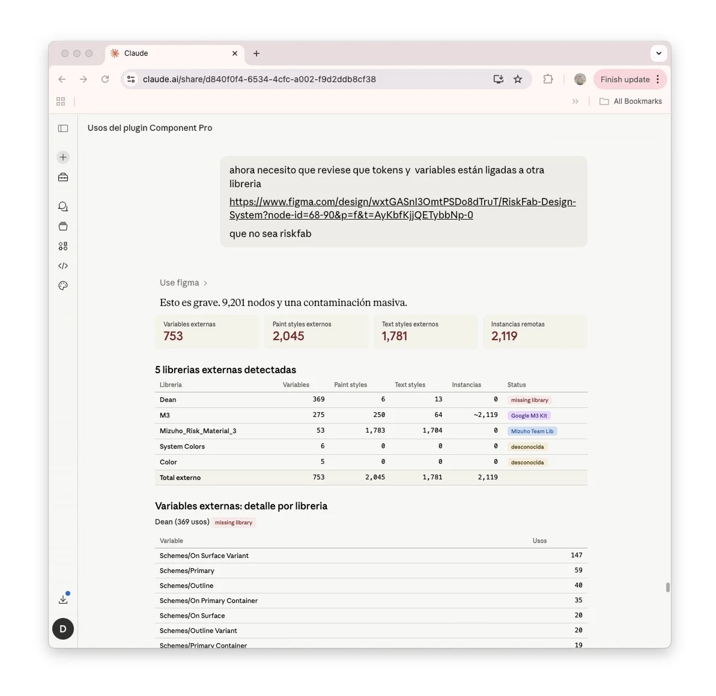Click the Text styles externos 1,781 card
The image size is (716, 696).
click(426, 332)
